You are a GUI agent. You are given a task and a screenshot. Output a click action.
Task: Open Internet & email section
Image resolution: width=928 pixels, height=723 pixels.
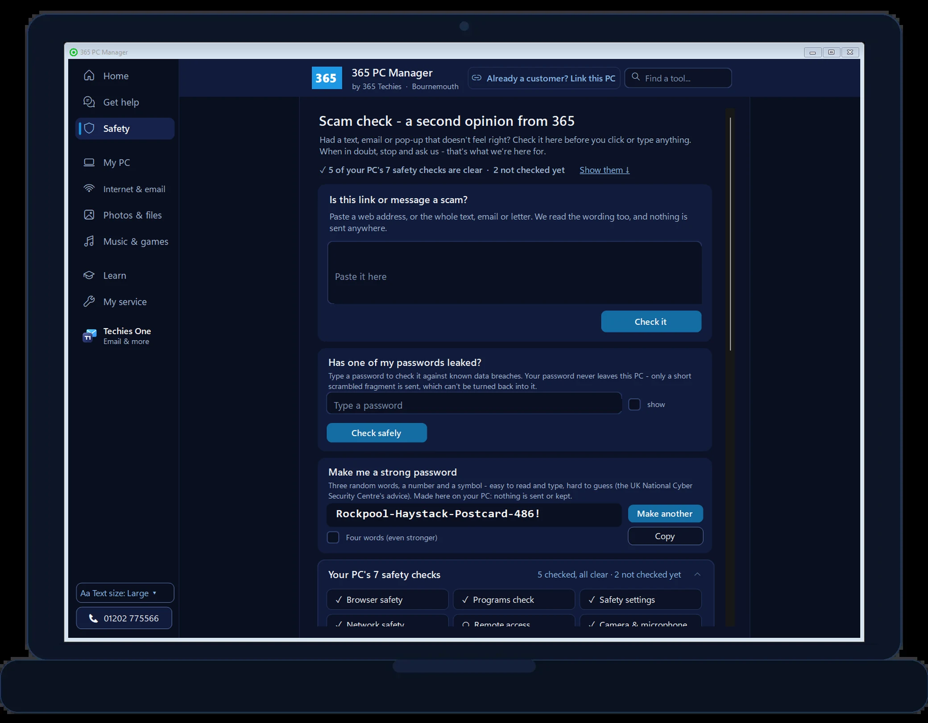(x=125, y=189)
